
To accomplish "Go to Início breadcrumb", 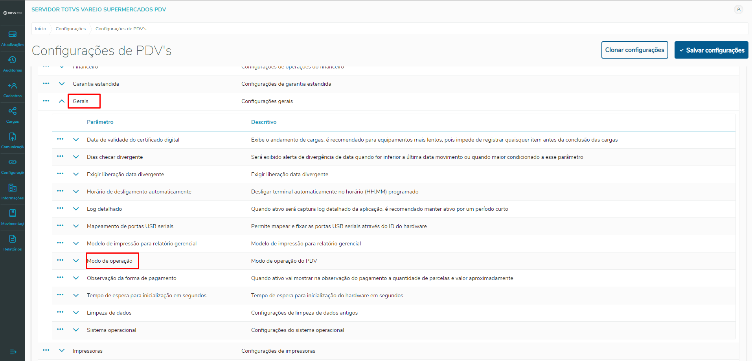I will [x=40, y=29].
